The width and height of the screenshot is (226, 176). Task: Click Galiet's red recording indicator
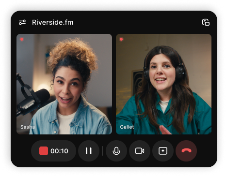coord(121,39)
